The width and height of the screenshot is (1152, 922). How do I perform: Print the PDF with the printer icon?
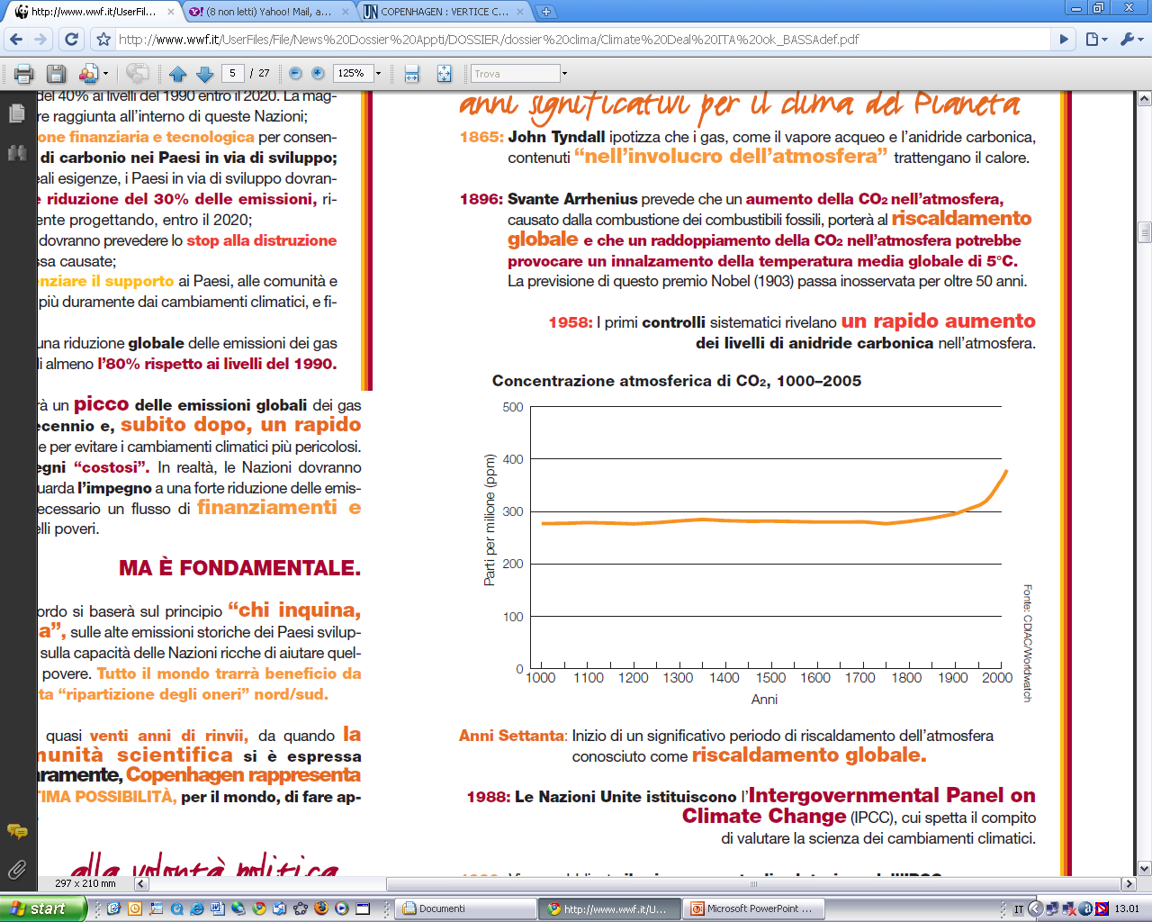coord(24,74)
